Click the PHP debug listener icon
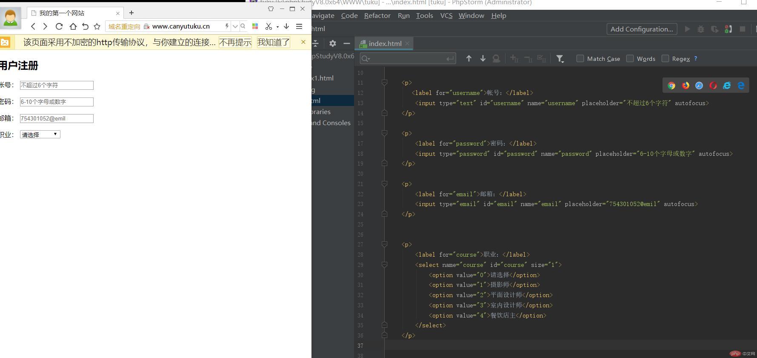This screenshot has height=358, width=757. 728,29
